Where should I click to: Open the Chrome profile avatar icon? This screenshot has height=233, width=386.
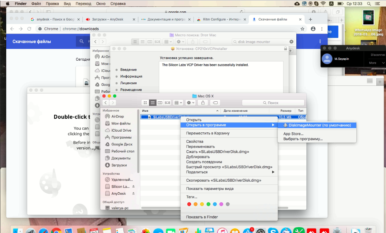(x=313, y=29)
